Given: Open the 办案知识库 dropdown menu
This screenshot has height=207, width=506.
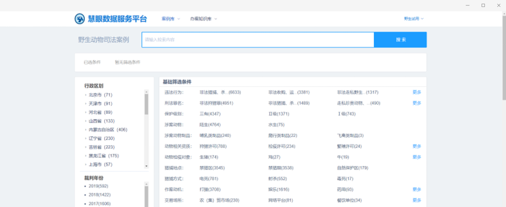Looking at the screenshot, I should pyautogui.click(x=203, y=19).
